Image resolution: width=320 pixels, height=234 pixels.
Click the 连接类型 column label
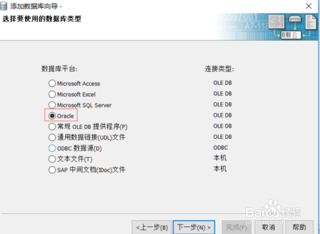220,69
